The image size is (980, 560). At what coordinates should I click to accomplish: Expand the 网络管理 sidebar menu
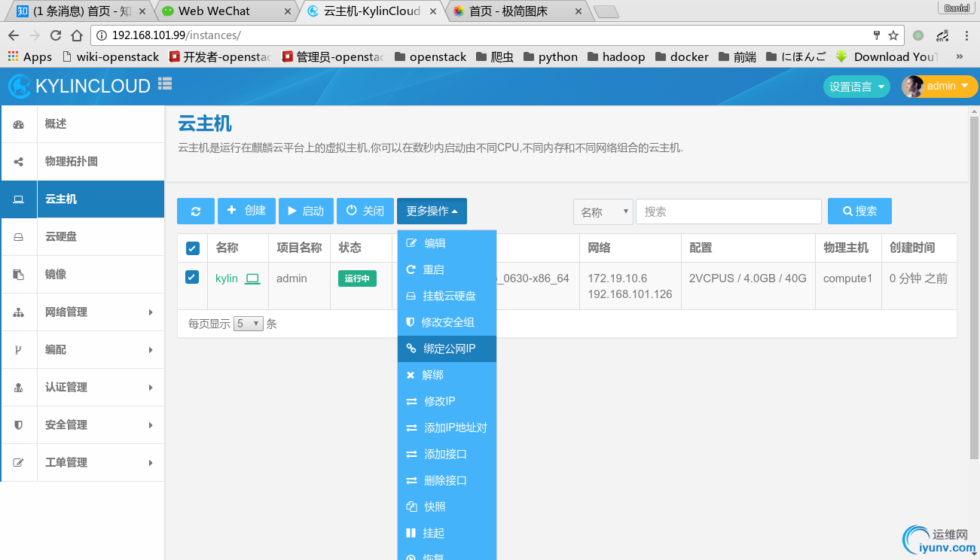click(151, 312)
